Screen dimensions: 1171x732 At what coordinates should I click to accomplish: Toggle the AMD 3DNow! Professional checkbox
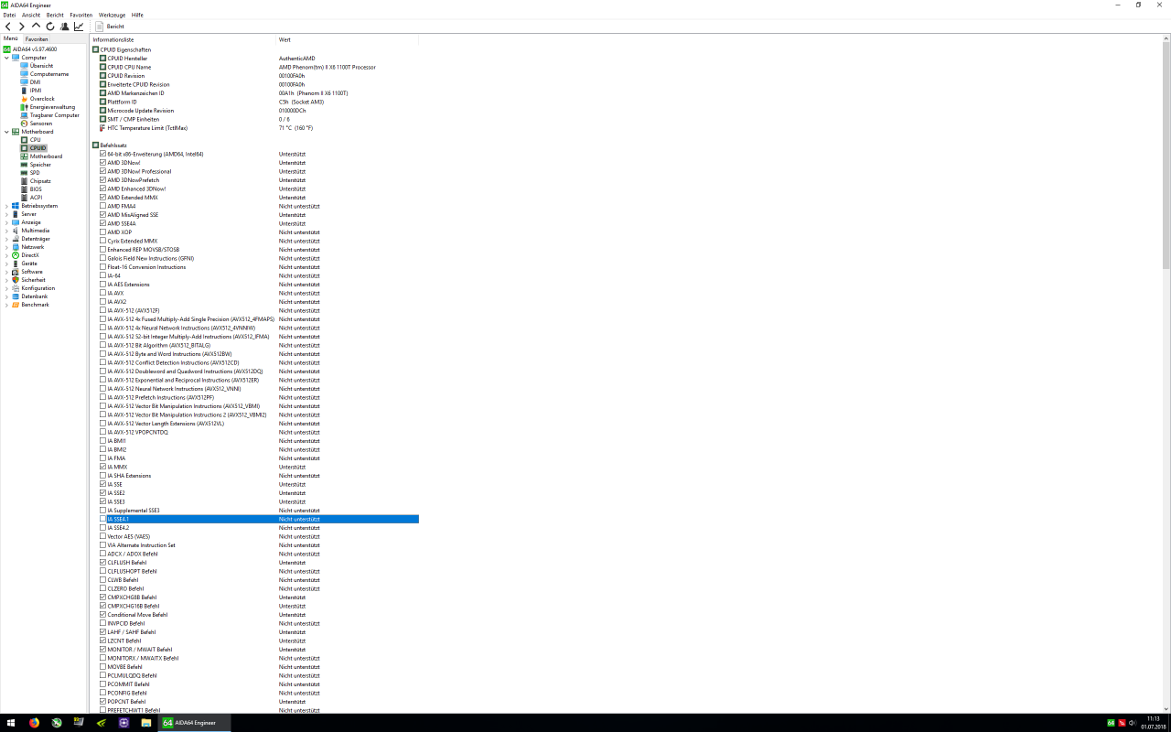click(x=102, y=171)
